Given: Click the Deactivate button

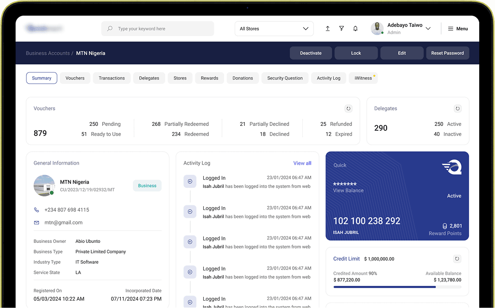Looking at the screenshot, I should click(x=311, y=53).
